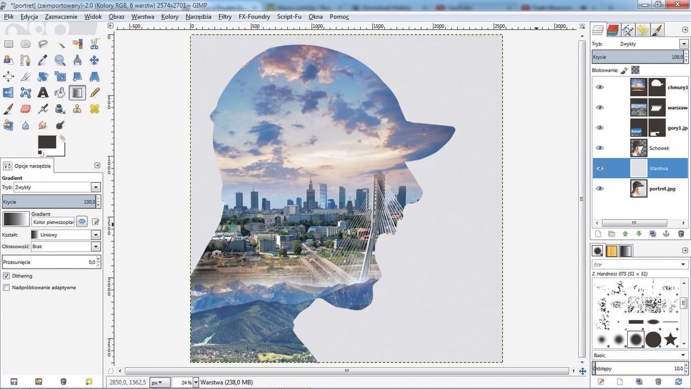Select the Blur/Sharpen droplet tool
Viewport: 691px width, 389px height.
(x=25, y=125)
